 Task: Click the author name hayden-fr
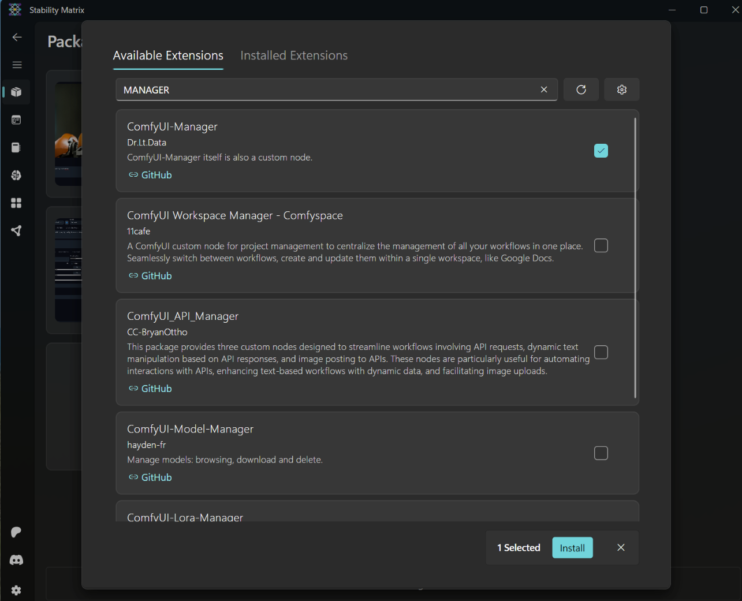[x=146, y=445]
